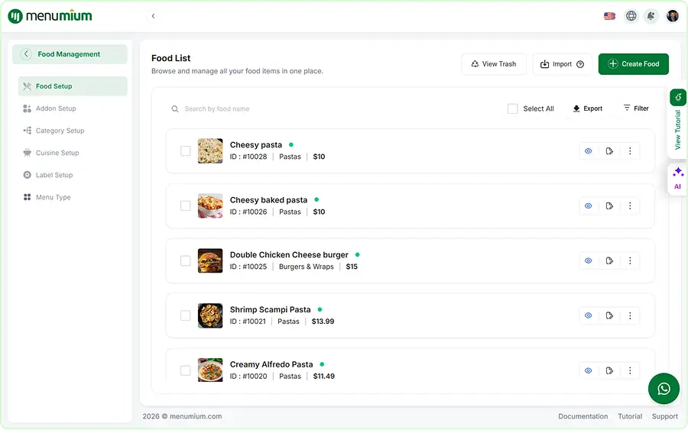Open the Filter options
The height and width of the screenshot is (430, 688).
[x=636, y=108]
